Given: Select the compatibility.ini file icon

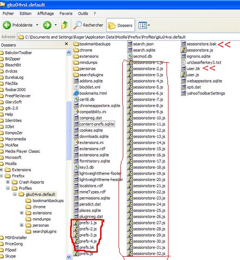Looking at the screenshot, I should click(x=76, y=112).
